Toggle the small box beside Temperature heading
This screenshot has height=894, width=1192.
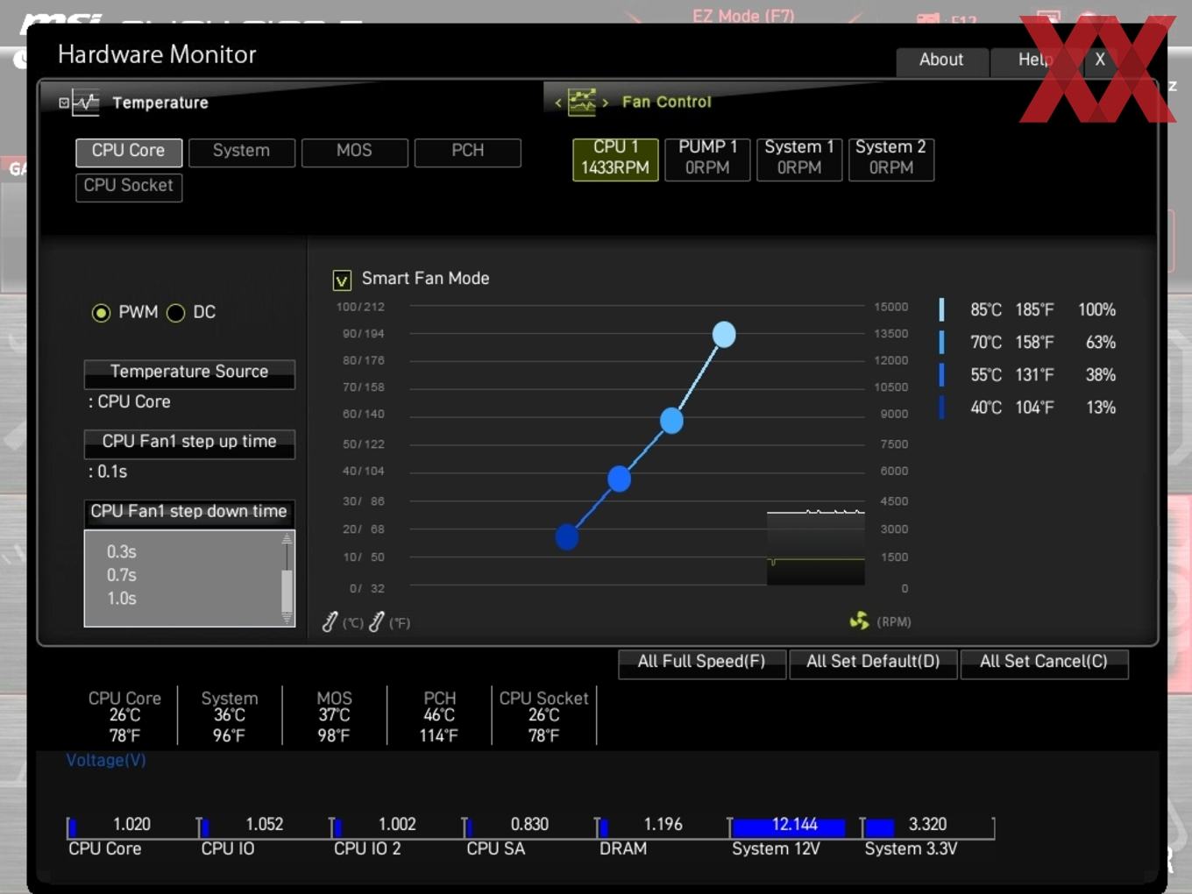[x=64, y=103]
